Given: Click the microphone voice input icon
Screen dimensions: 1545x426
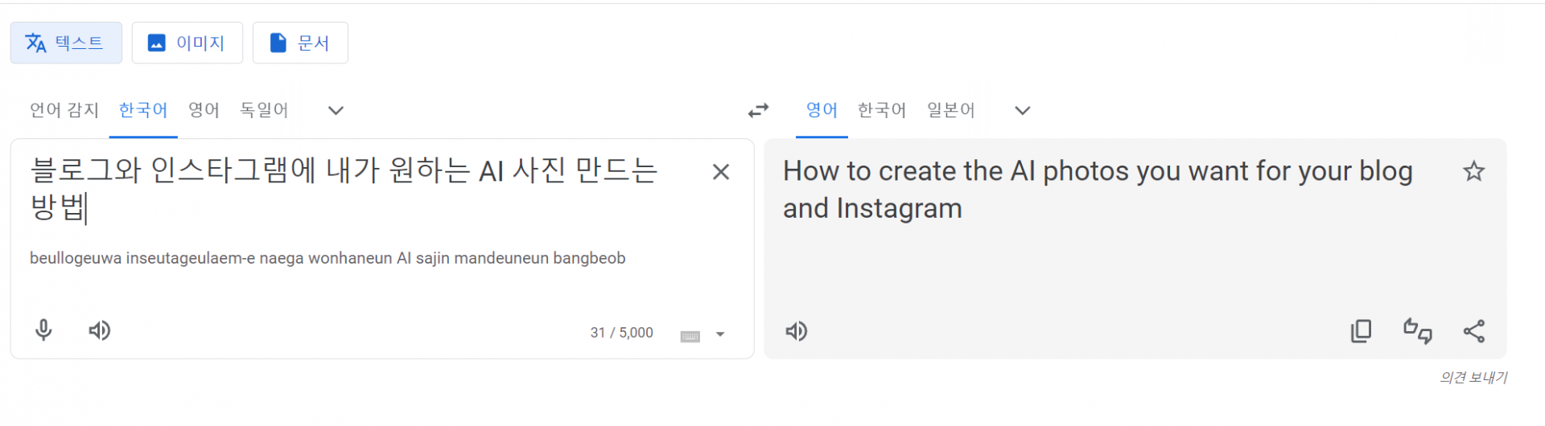Looking at the screenshot, I should pos(43,330).
